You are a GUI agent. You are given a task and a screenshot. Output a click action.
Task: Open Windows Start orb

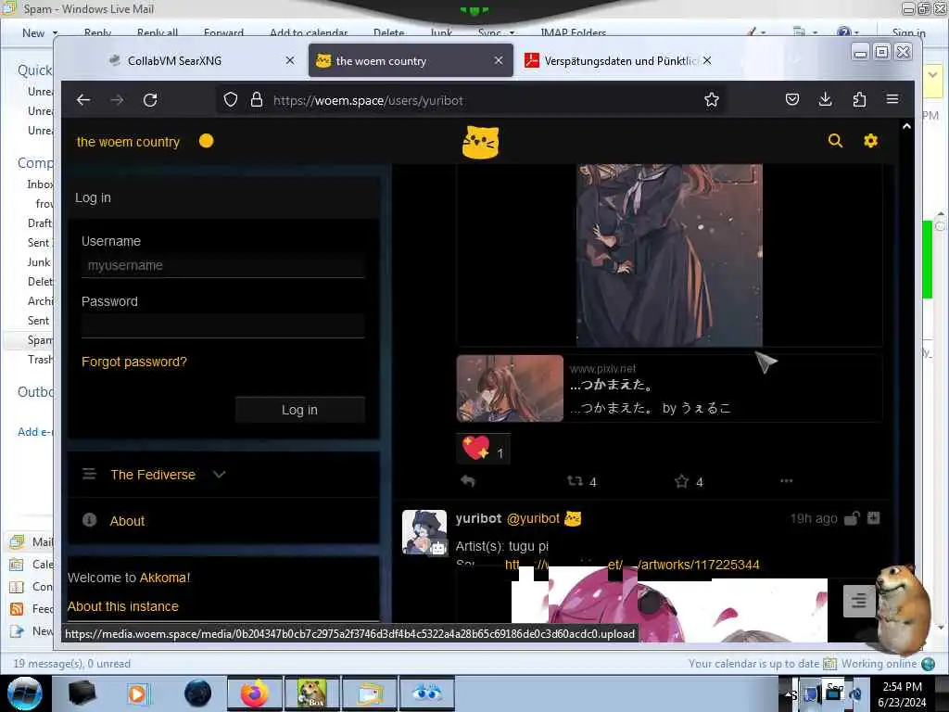[x=25, y=693]
